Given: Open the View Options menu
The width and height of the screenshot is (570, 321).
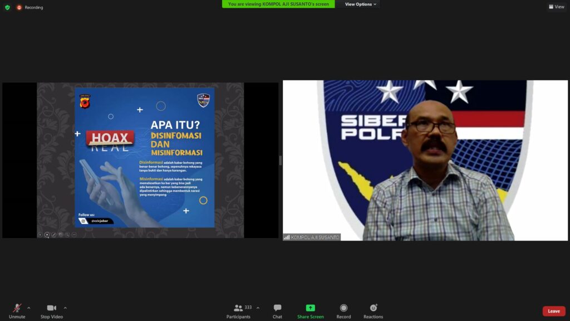Looking at the screenshot, I should [360, 4].
